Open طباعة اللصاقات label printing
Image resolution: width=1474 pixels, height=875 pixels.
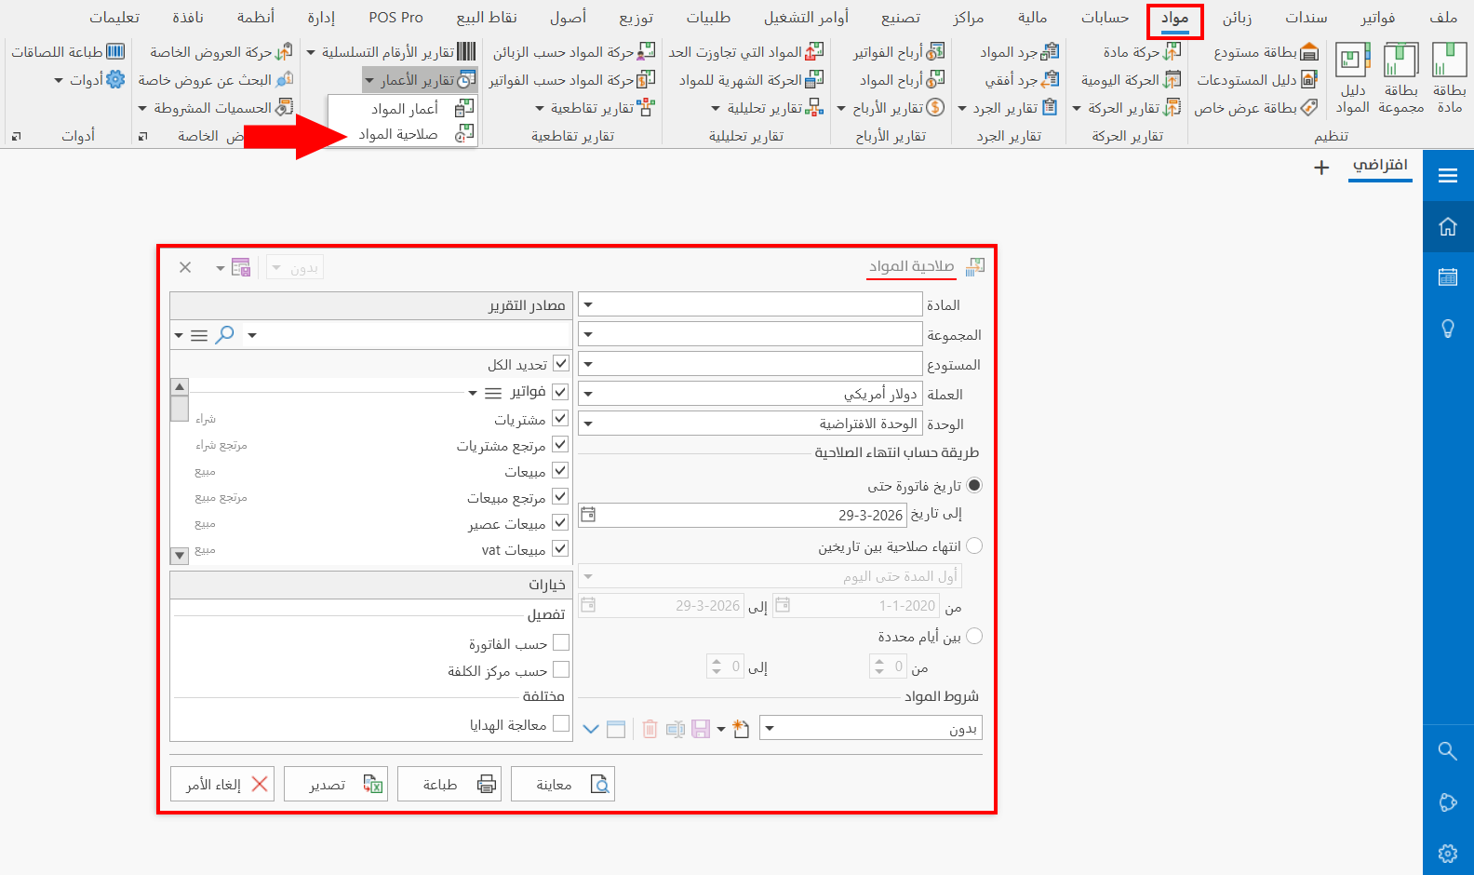pyautogui.click(x=68, y=52)
